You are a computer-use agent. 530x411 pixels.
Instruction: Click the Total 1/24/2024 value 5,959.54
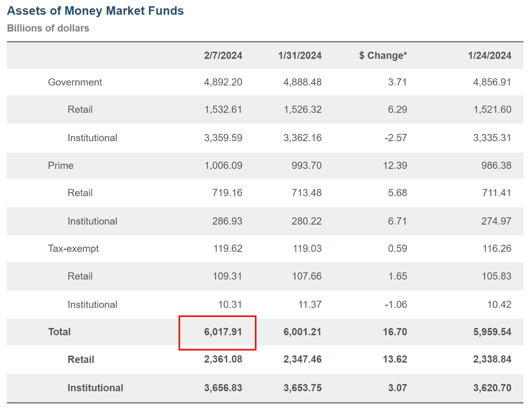pos(492,332)
